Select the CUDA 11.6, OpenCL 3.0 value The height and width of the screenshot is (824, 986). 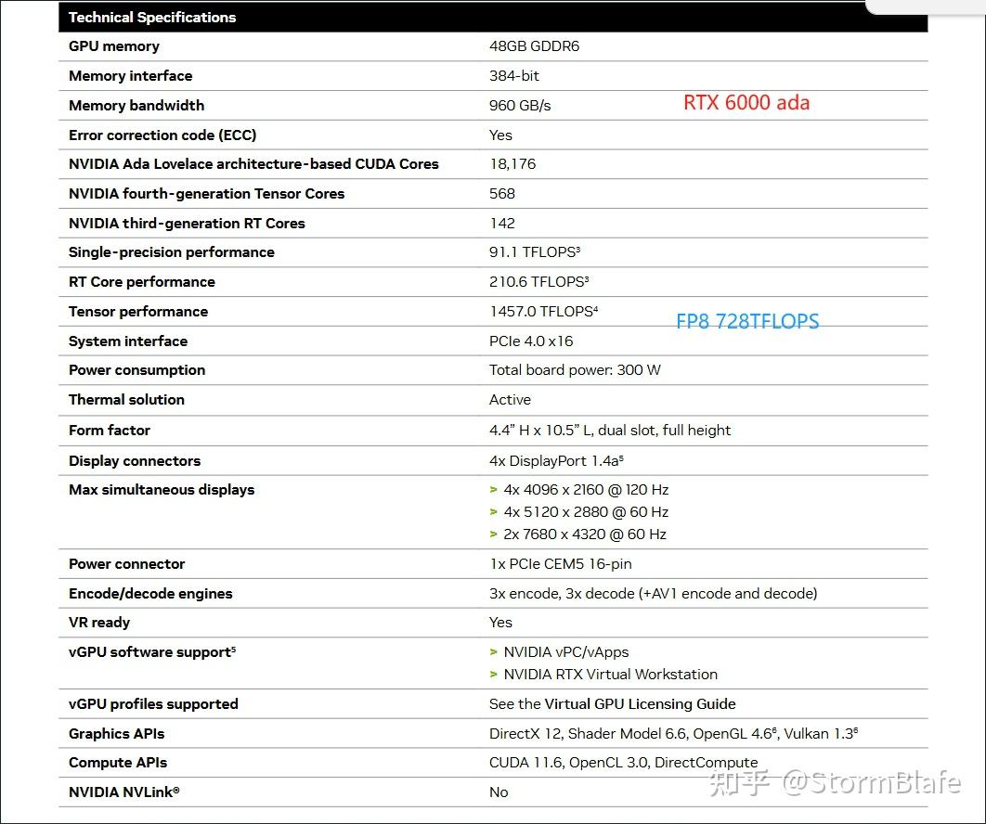(623, 763)
